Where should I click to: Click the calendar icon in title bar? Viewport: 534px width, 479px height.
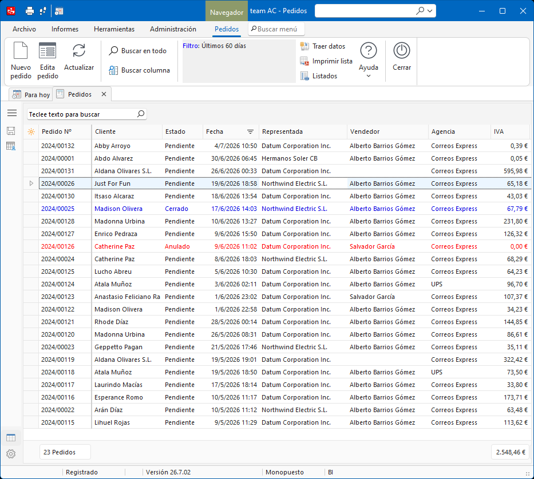[59, 11]
